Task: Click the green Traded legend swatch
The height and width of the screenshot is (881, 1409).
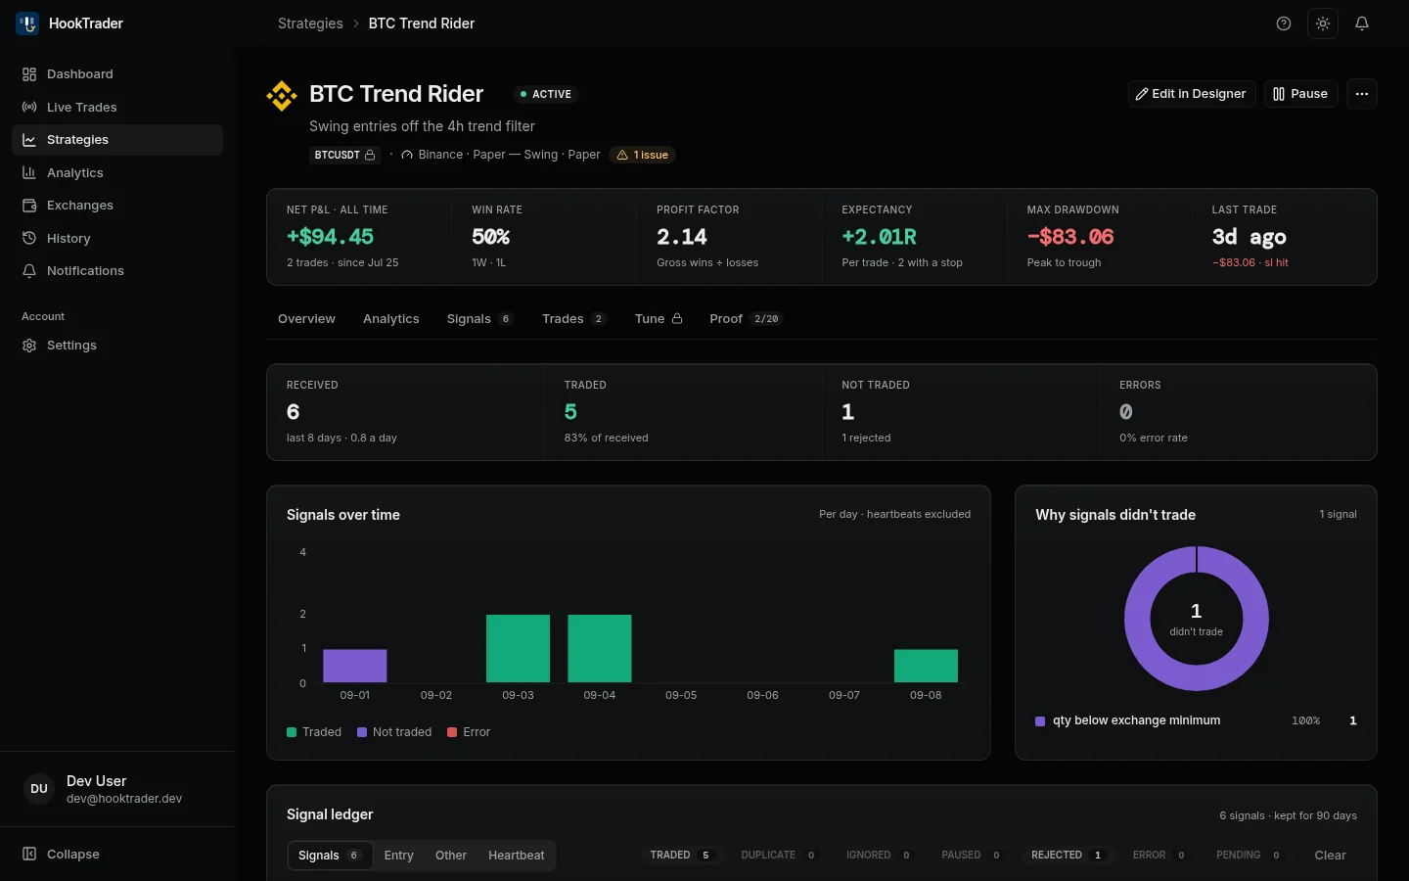Action: [292, 732]
